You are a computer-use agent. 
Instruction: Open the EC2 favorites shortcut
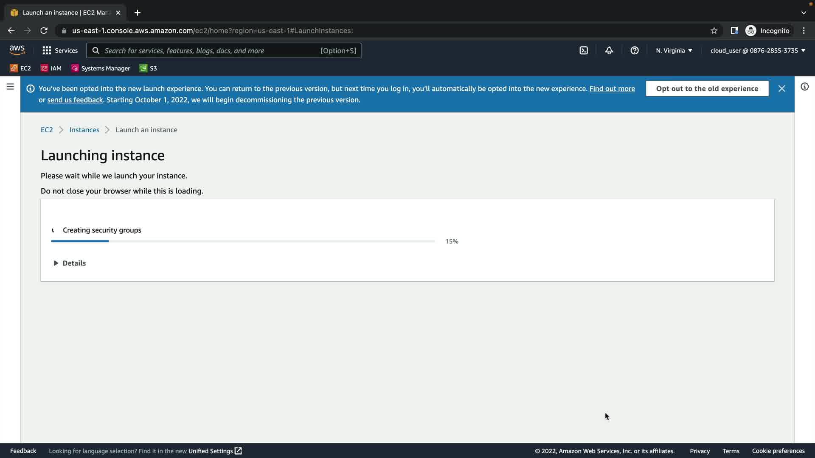click(20, 68)
